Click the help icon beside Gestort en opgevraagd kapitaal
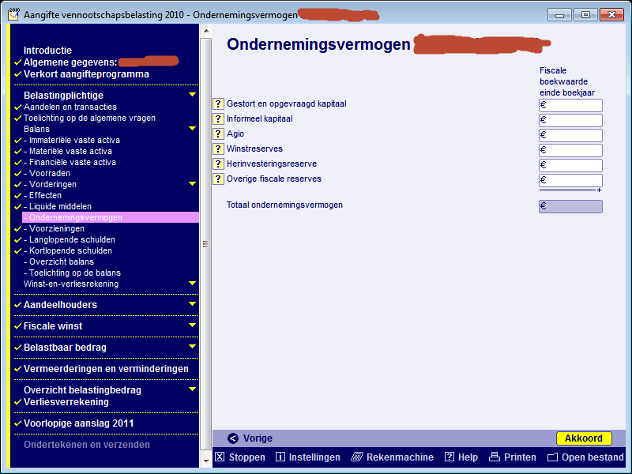This screenshot has height=474, width=632. pyautogui.click(x=219, y=105)
